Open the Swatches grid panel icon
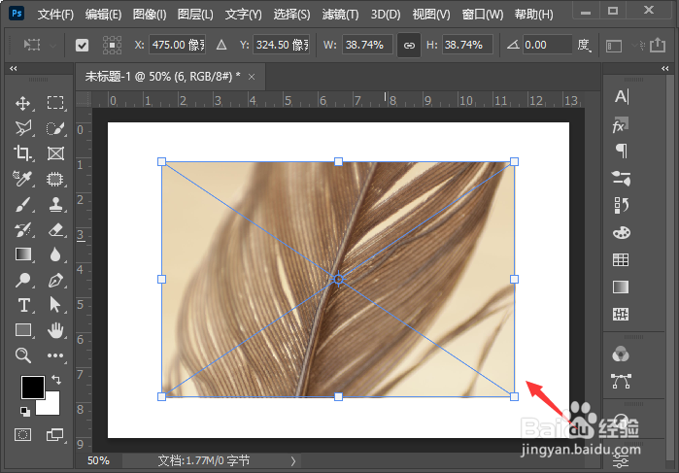This screenshot has height=473, width=679. coord(621,260)
